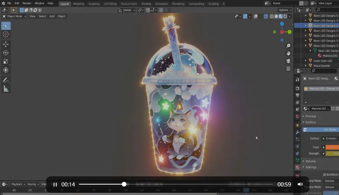
Task: Enable the Backface Culling checkbox
Action: [x=324, y=174]
